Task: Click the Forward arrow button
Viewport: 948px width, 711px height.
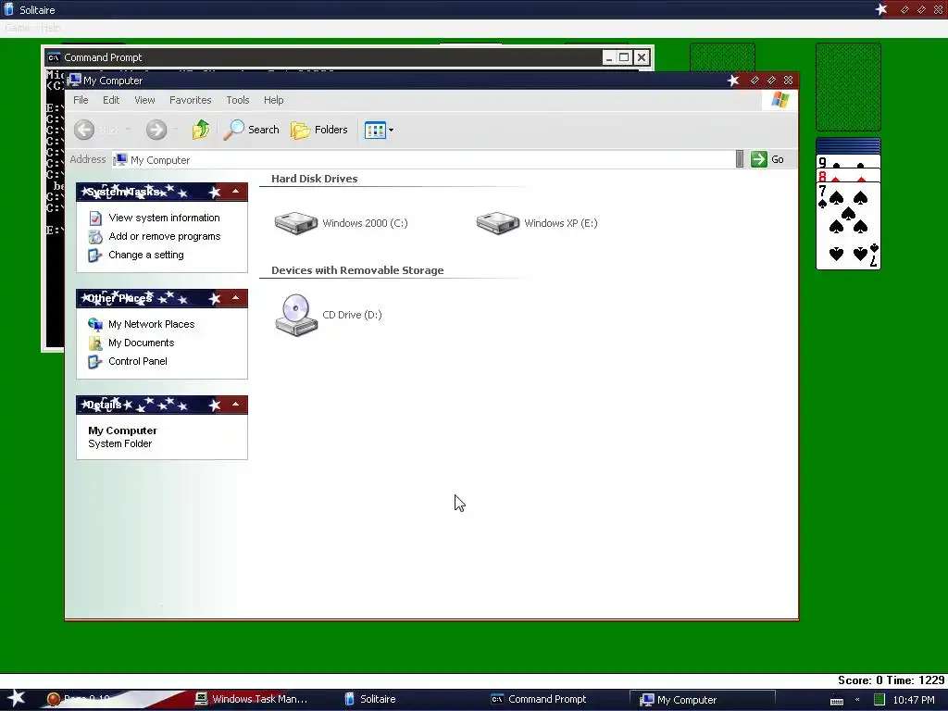Action: [156, 130]
